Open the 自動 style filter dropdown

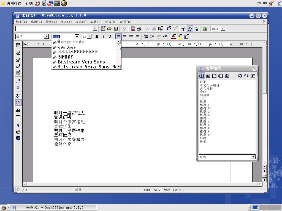tap(253, 157)
